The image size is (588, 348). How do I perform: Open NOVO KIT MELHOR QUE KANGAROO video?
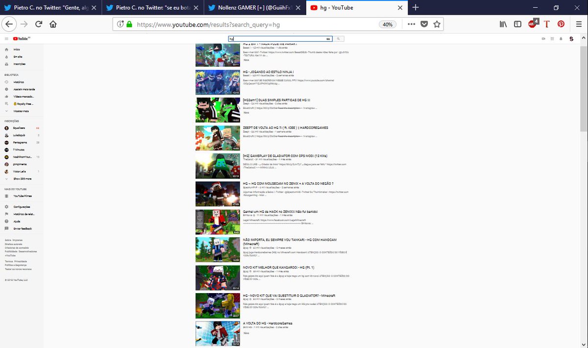tap(279, 268)
